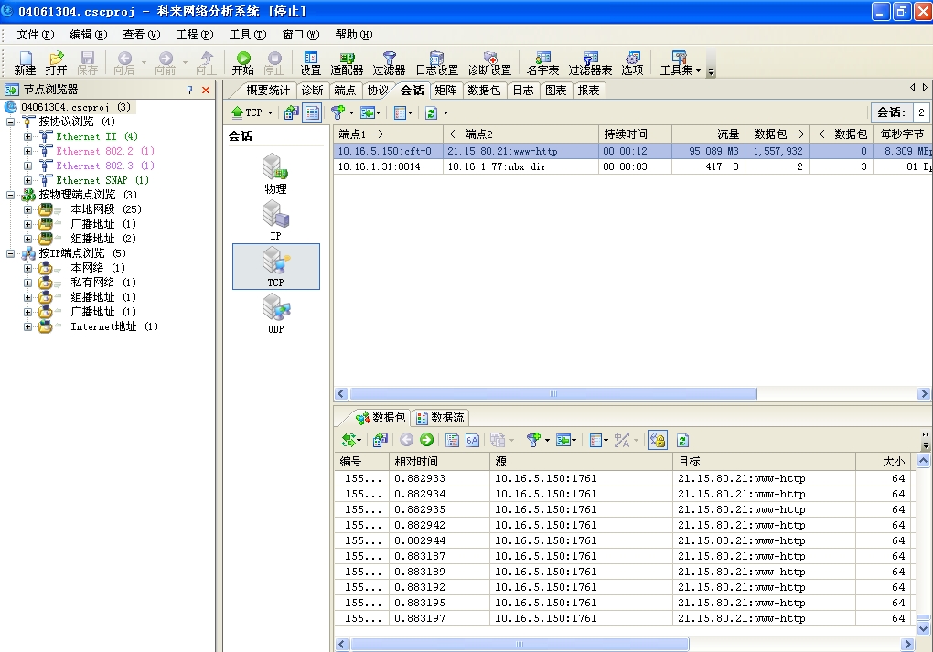This screenshot has height=652, width=933.
Task: Collapse the 按物理端点浏览 tree node
Action: tap(11, 195)
